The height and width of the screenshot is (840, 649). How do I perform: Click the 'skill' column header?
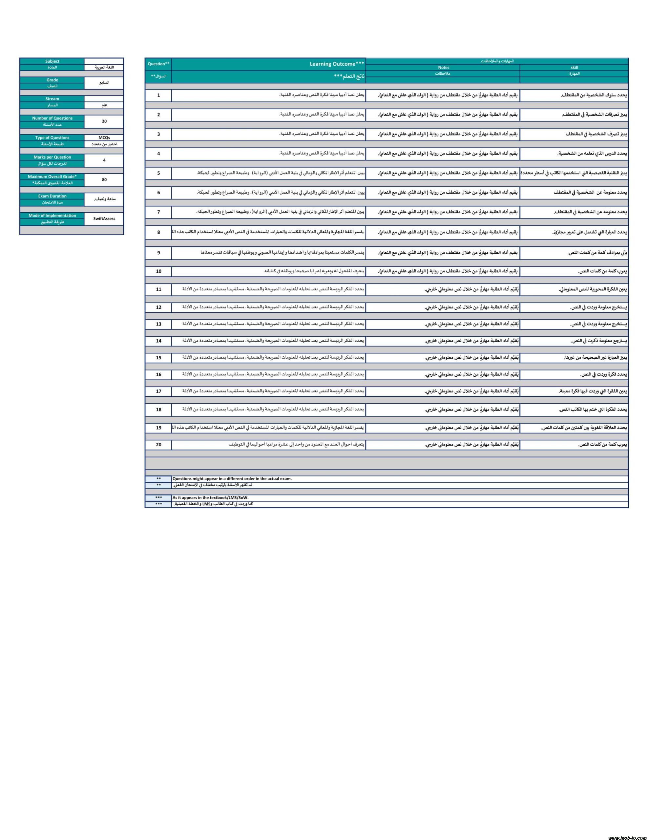(x=574, y=68)
